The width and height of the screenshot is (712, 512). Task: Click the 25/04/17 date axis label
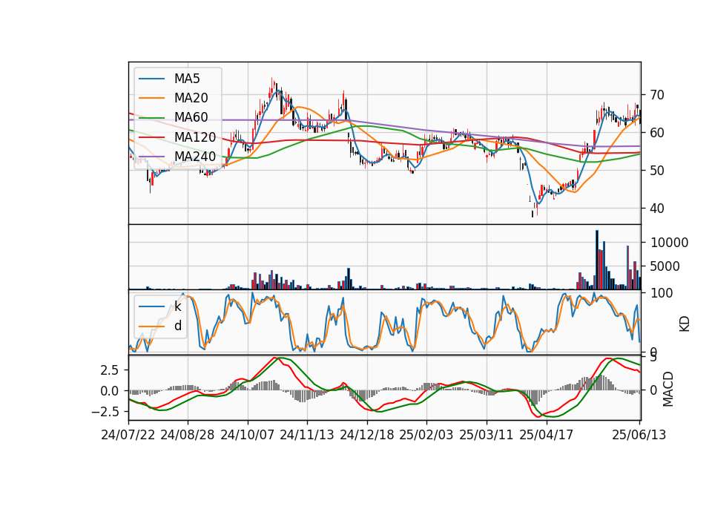[547, 435]
